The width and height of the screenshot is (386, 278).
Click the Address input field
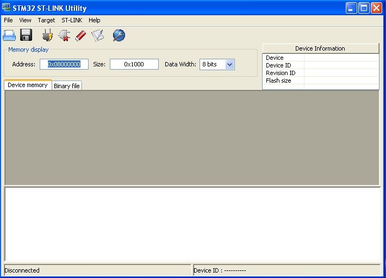point(64,64)
